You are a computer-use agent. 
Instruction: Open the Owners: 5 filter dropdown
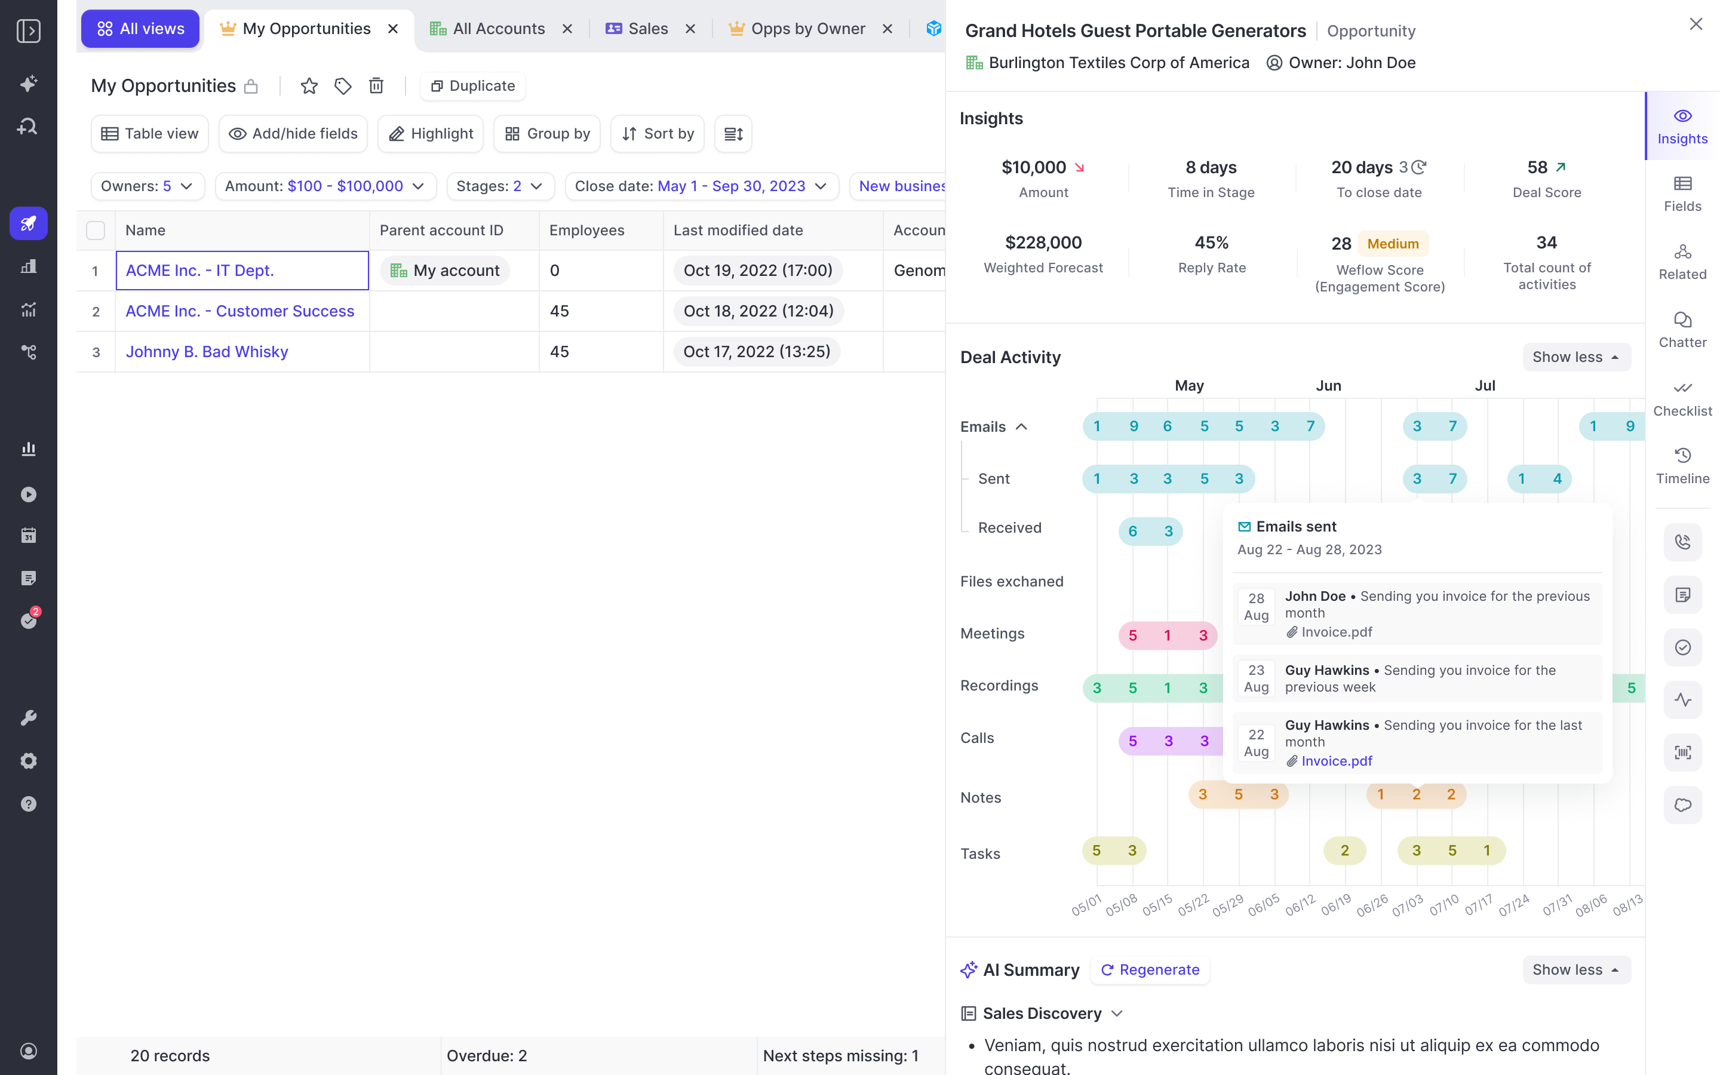coord(148,186)
